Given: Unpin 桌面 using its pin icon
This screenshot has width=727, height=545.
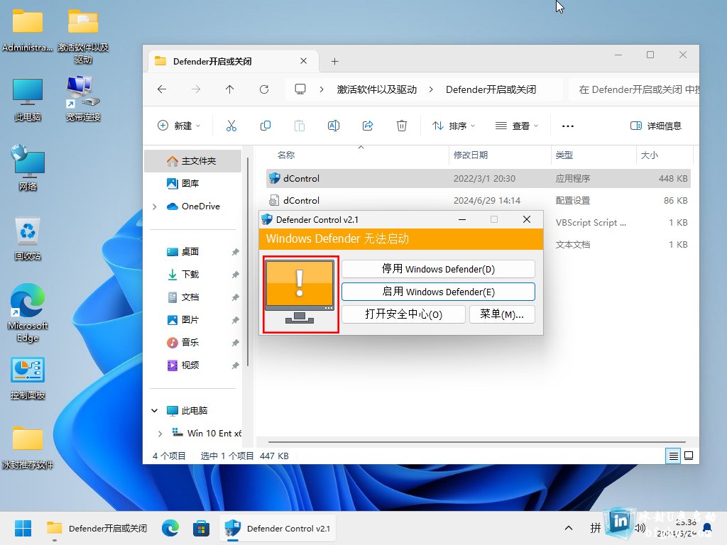Looking at the screenshot, I should click(236, 252).
